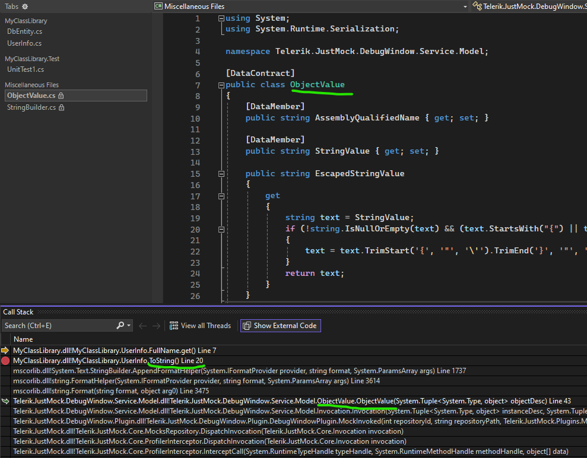Click the breakpoint red circle in Call Stack
Viewport: 587px width, 458px height.
point(5,361)
